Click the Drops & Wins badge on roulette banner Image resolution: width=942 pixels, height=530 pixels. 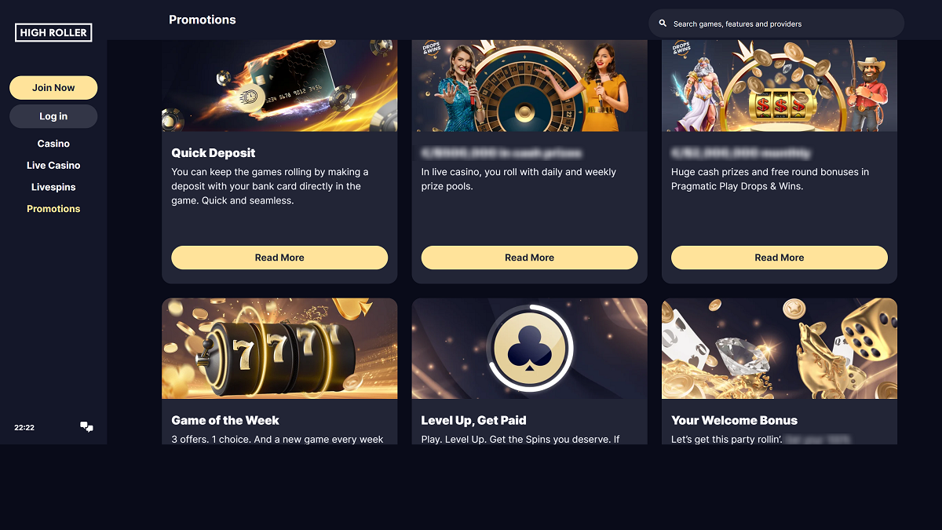(433, 49)
